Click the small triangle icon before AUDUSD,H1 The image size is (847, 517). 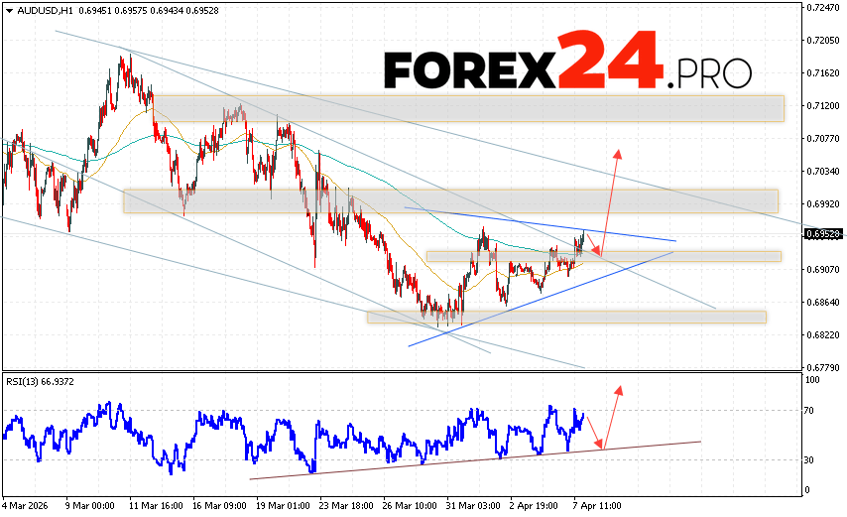coord(8,11)
